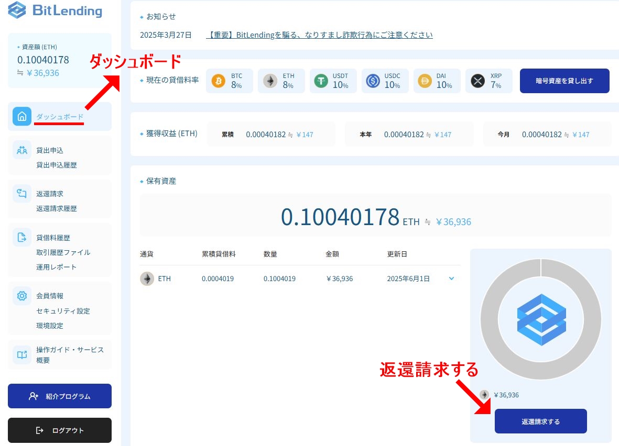
Task: Click the member info gear icon
Action: coord(21,296)
